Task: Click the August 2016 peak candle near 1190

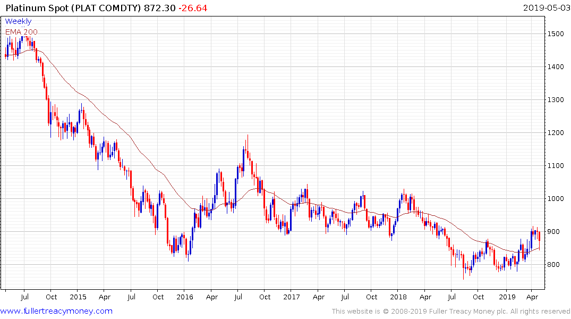Action: tap(248, 148)
